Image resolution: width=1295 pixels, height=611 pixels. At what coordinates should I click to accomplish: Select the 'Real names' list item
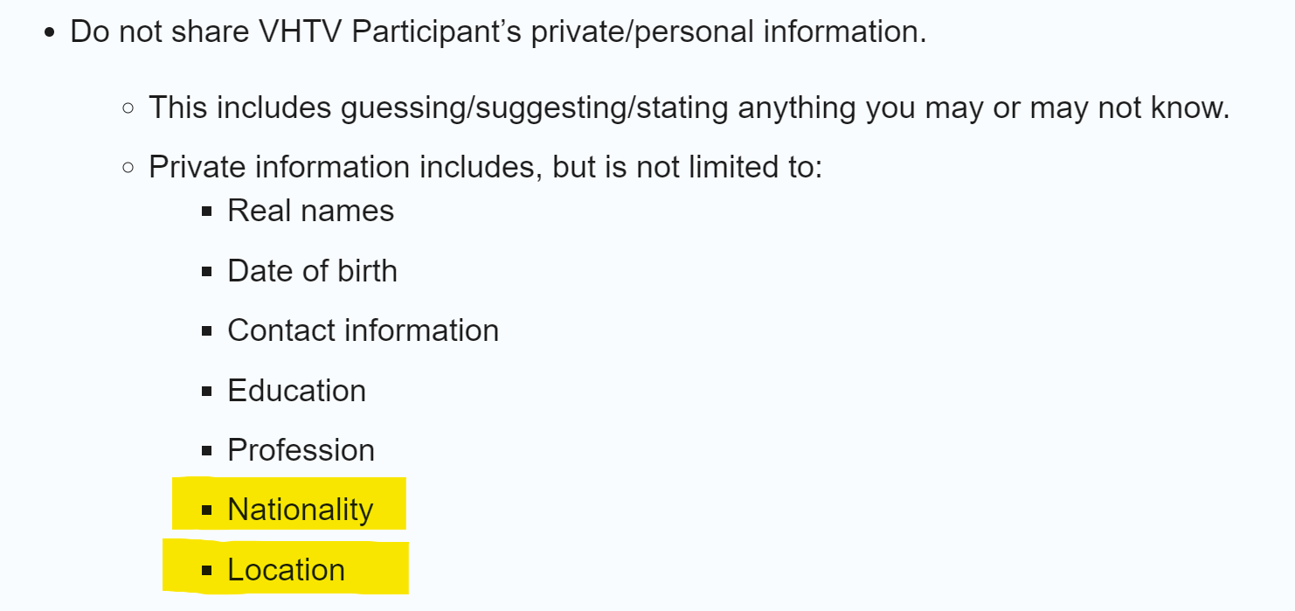pyautogui.click(x=310, y=211)
